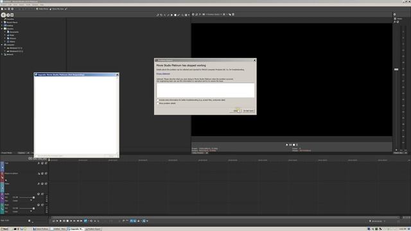
Task: Click the Make Movie toolbar button
Action: [x=42, y=9]
